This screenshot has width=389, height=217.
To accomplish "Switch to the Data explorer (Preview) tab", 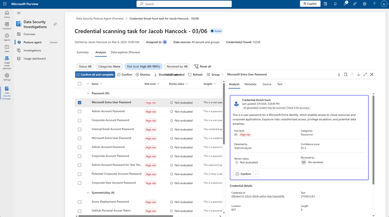I will [125, 52].
